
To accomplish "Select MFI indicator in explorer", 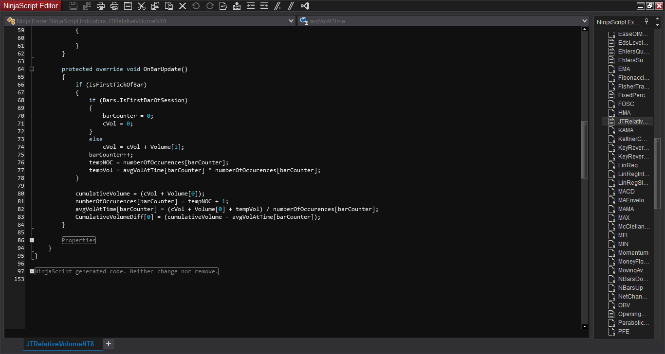I will coord(623,235).
